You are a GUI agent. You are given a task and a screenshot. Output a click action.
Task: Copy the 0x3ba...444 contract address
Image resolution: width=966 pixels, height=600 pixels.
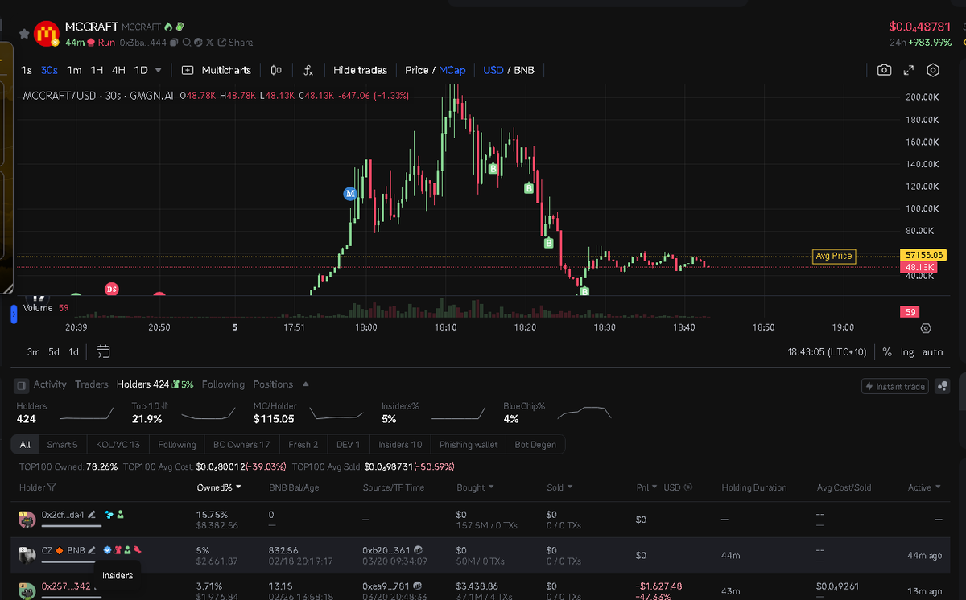pyautogui.click(x=174, y=43)
